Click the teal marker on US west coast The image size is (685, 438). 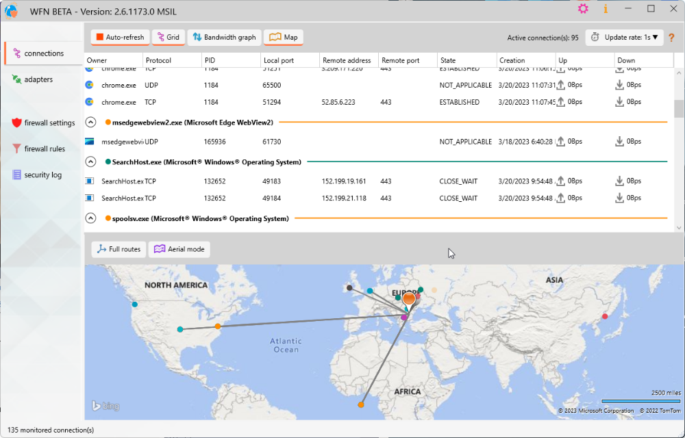[x=135, y=305]
